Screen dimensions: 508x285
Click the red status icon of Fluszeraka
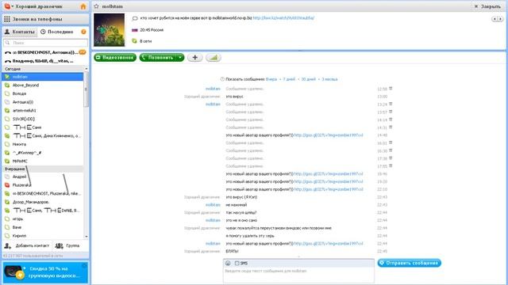point(7,185)
